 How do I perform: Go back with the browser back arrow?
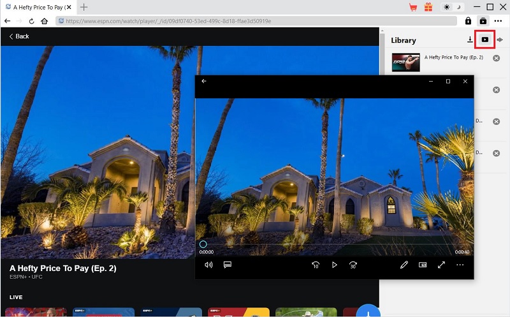8,21
